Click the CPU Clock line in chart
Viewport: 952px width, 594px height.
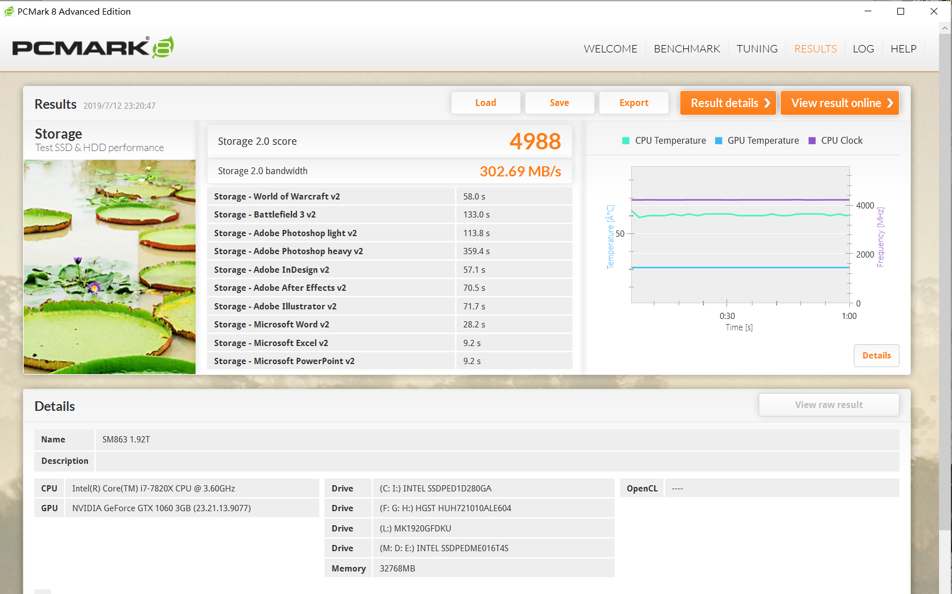pyautogui.click(x=740, y=200)
